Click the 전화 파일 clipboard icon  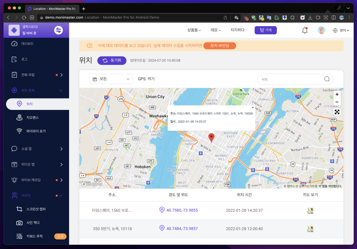14,75
